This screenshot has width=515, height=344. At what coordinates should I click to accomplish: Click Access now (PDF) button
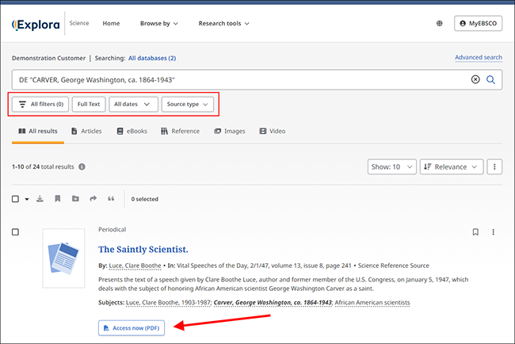pyautogui.click(x=132, y=328)
